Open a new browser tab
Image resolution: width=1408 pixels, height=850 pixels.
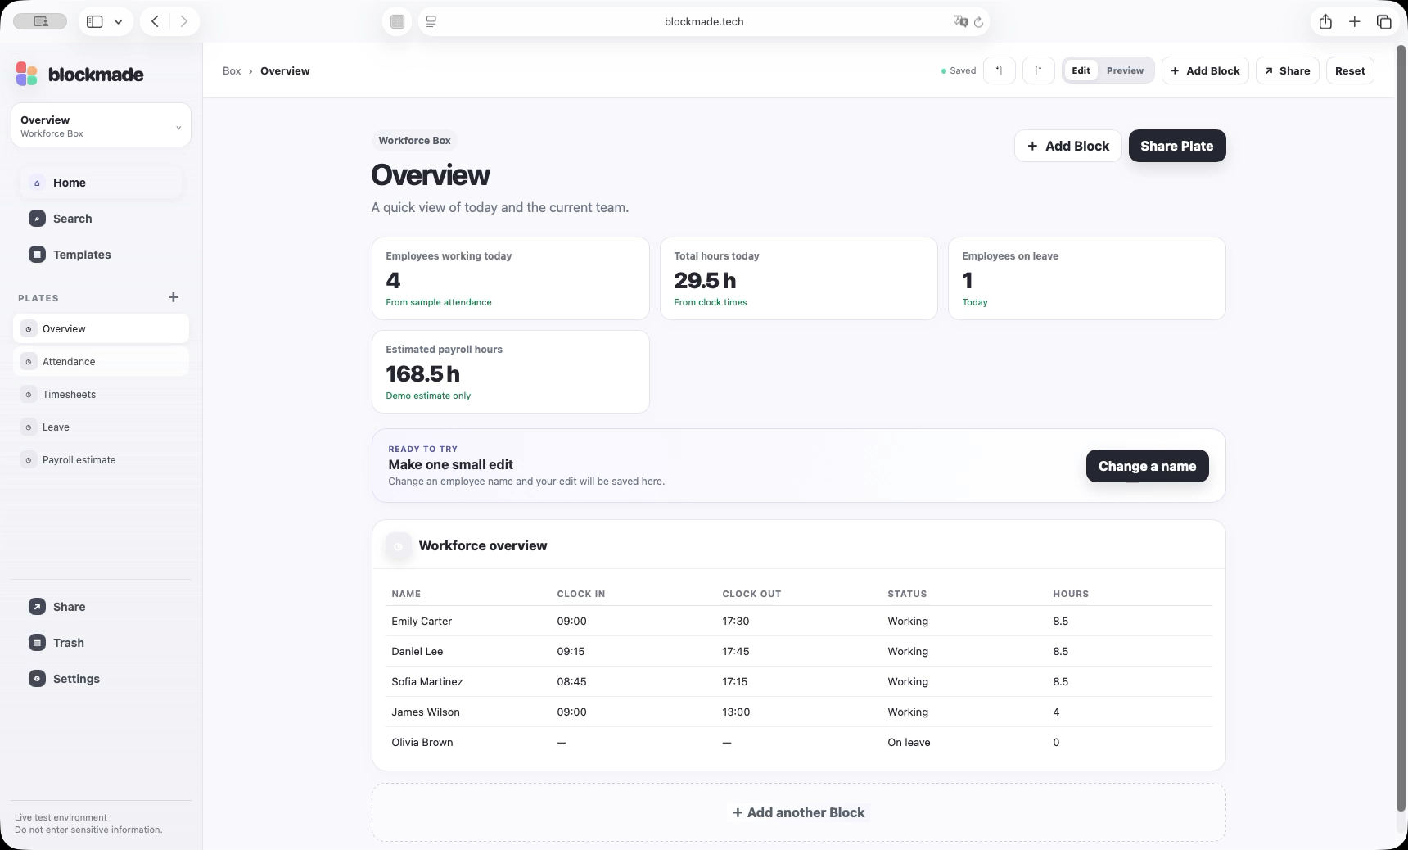coord(1355,22)
